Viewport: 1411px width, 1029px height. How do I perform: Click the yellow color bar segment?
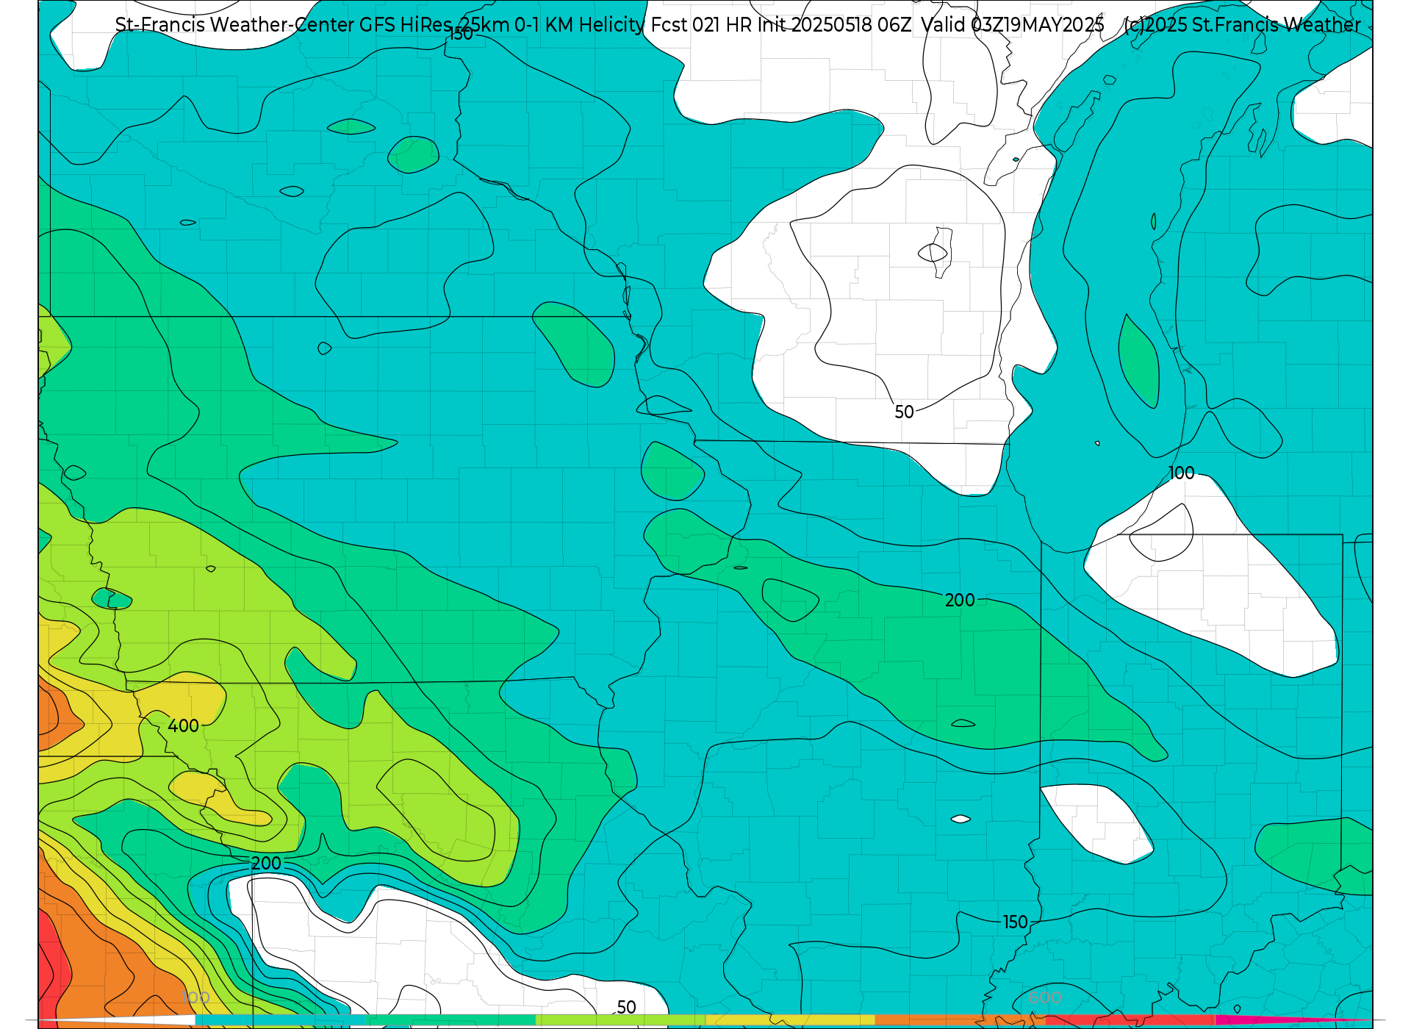[x=790, y=1020]
